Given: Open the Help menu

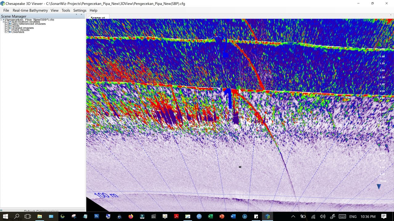Looking at the screenshot, I should tap(94, 10).
